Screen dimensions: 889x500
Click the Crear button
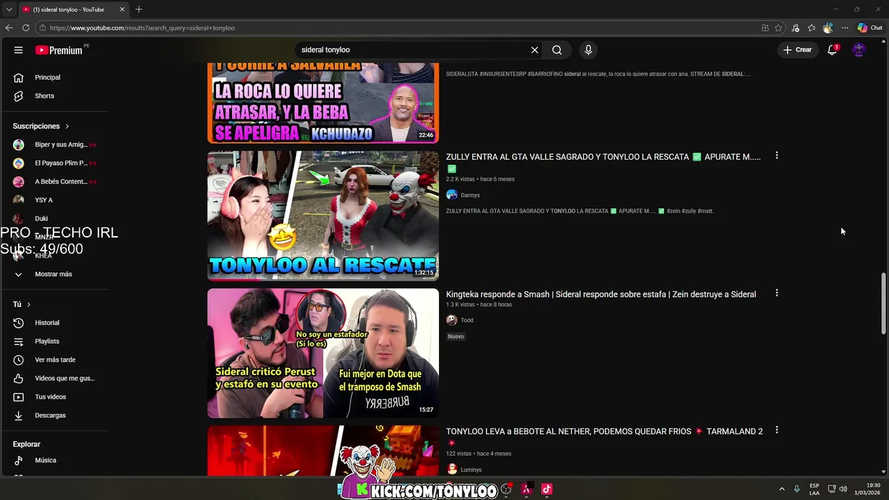pos(797,50)
